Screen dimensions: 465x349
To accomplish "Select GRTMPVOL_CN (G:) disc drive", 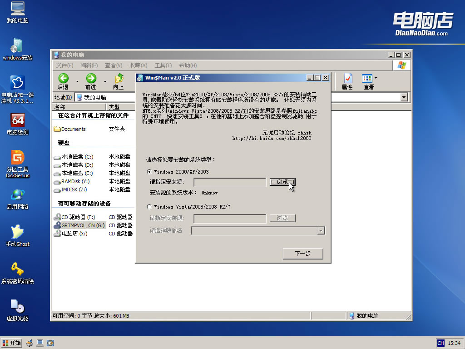I will pyautogui.click(x=79, y=225).
